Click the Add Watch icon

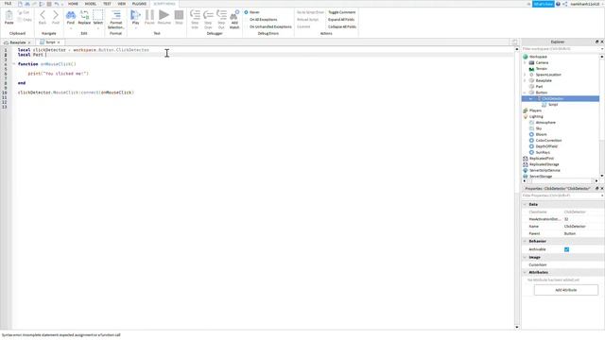click(234, 15)
